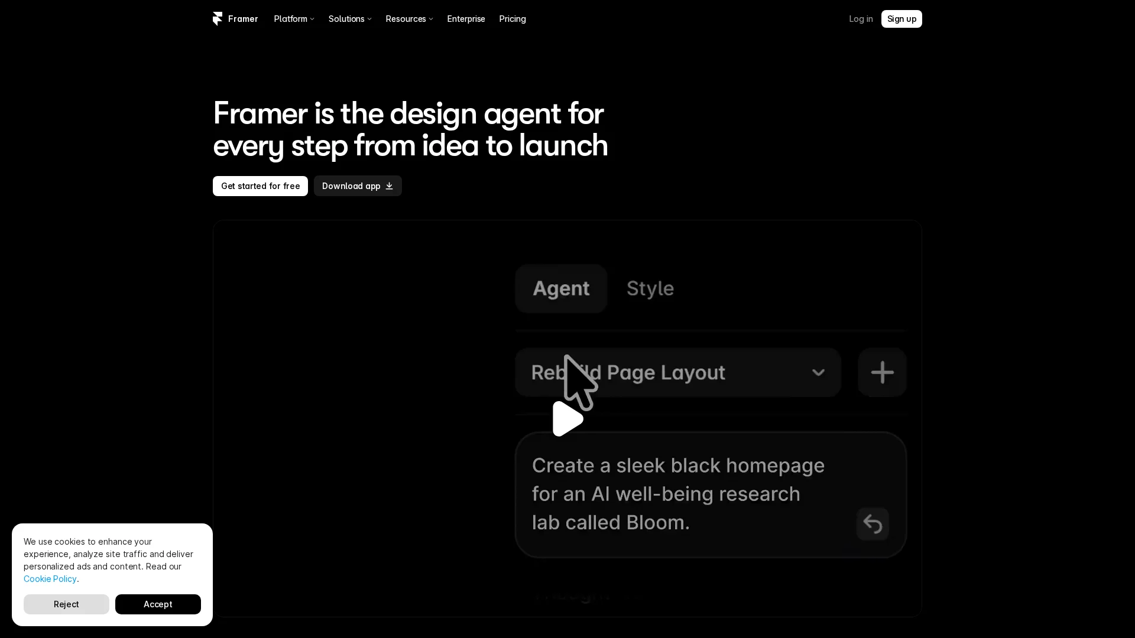Screen dimensions: 1135x638
Task: Click the return arrow icon in prompt box
Action: coord(873,523)
